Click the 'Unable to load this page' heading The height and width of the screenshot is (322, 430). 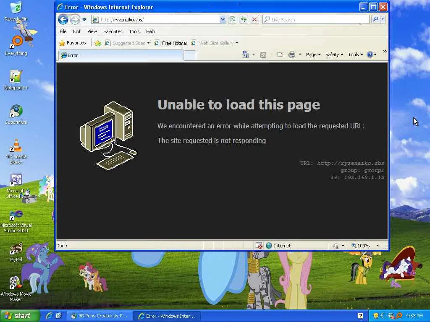pyautogui.click(x=239, y=104)
